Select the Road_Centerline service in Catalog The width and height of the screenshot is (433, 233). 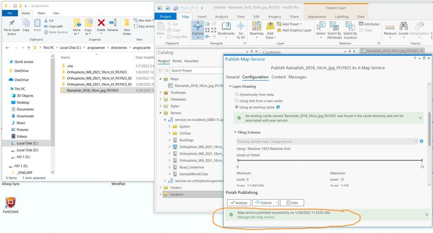192,167
